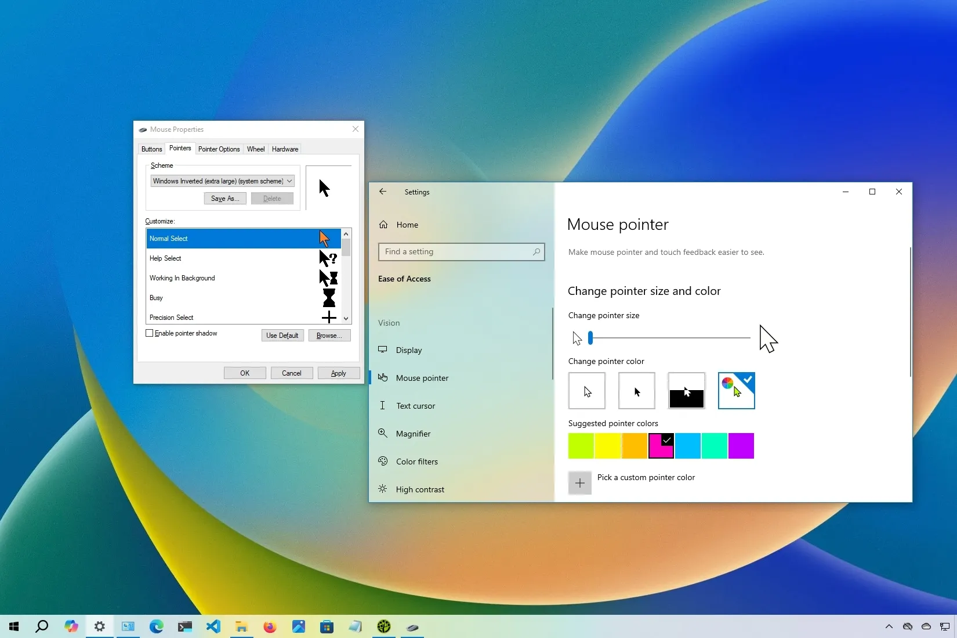Switch to the Wheel tab

[255, 149]
